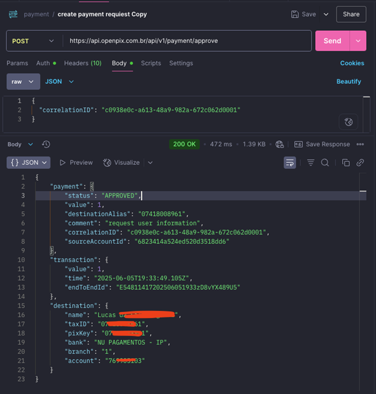Click the network globe icon
The image size is (376, 394).
click(x=280, y=144)
